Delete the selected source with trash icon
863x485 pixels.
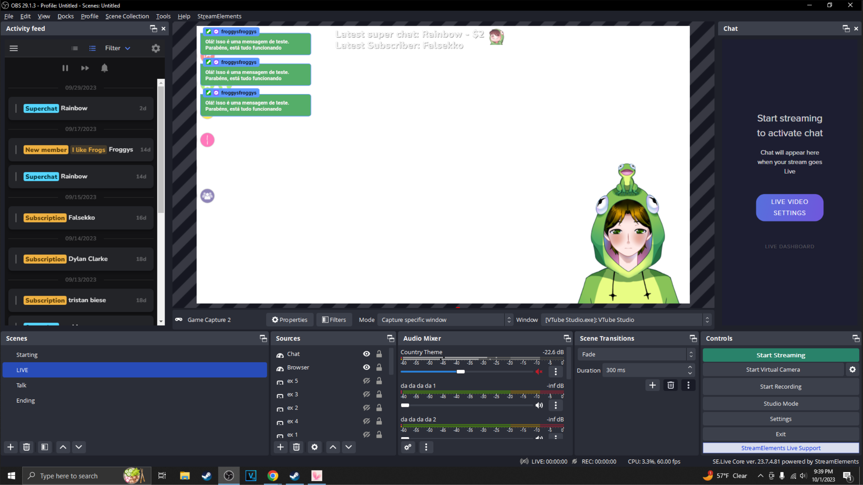coord(296,447)
